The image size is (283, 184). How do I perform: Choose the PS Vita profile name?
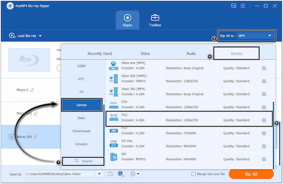tap(127, 141)
